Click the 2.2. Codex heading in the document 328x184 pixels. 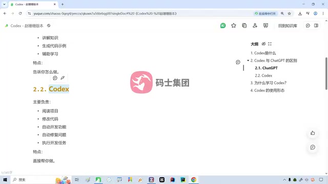(x=51, y=89)
